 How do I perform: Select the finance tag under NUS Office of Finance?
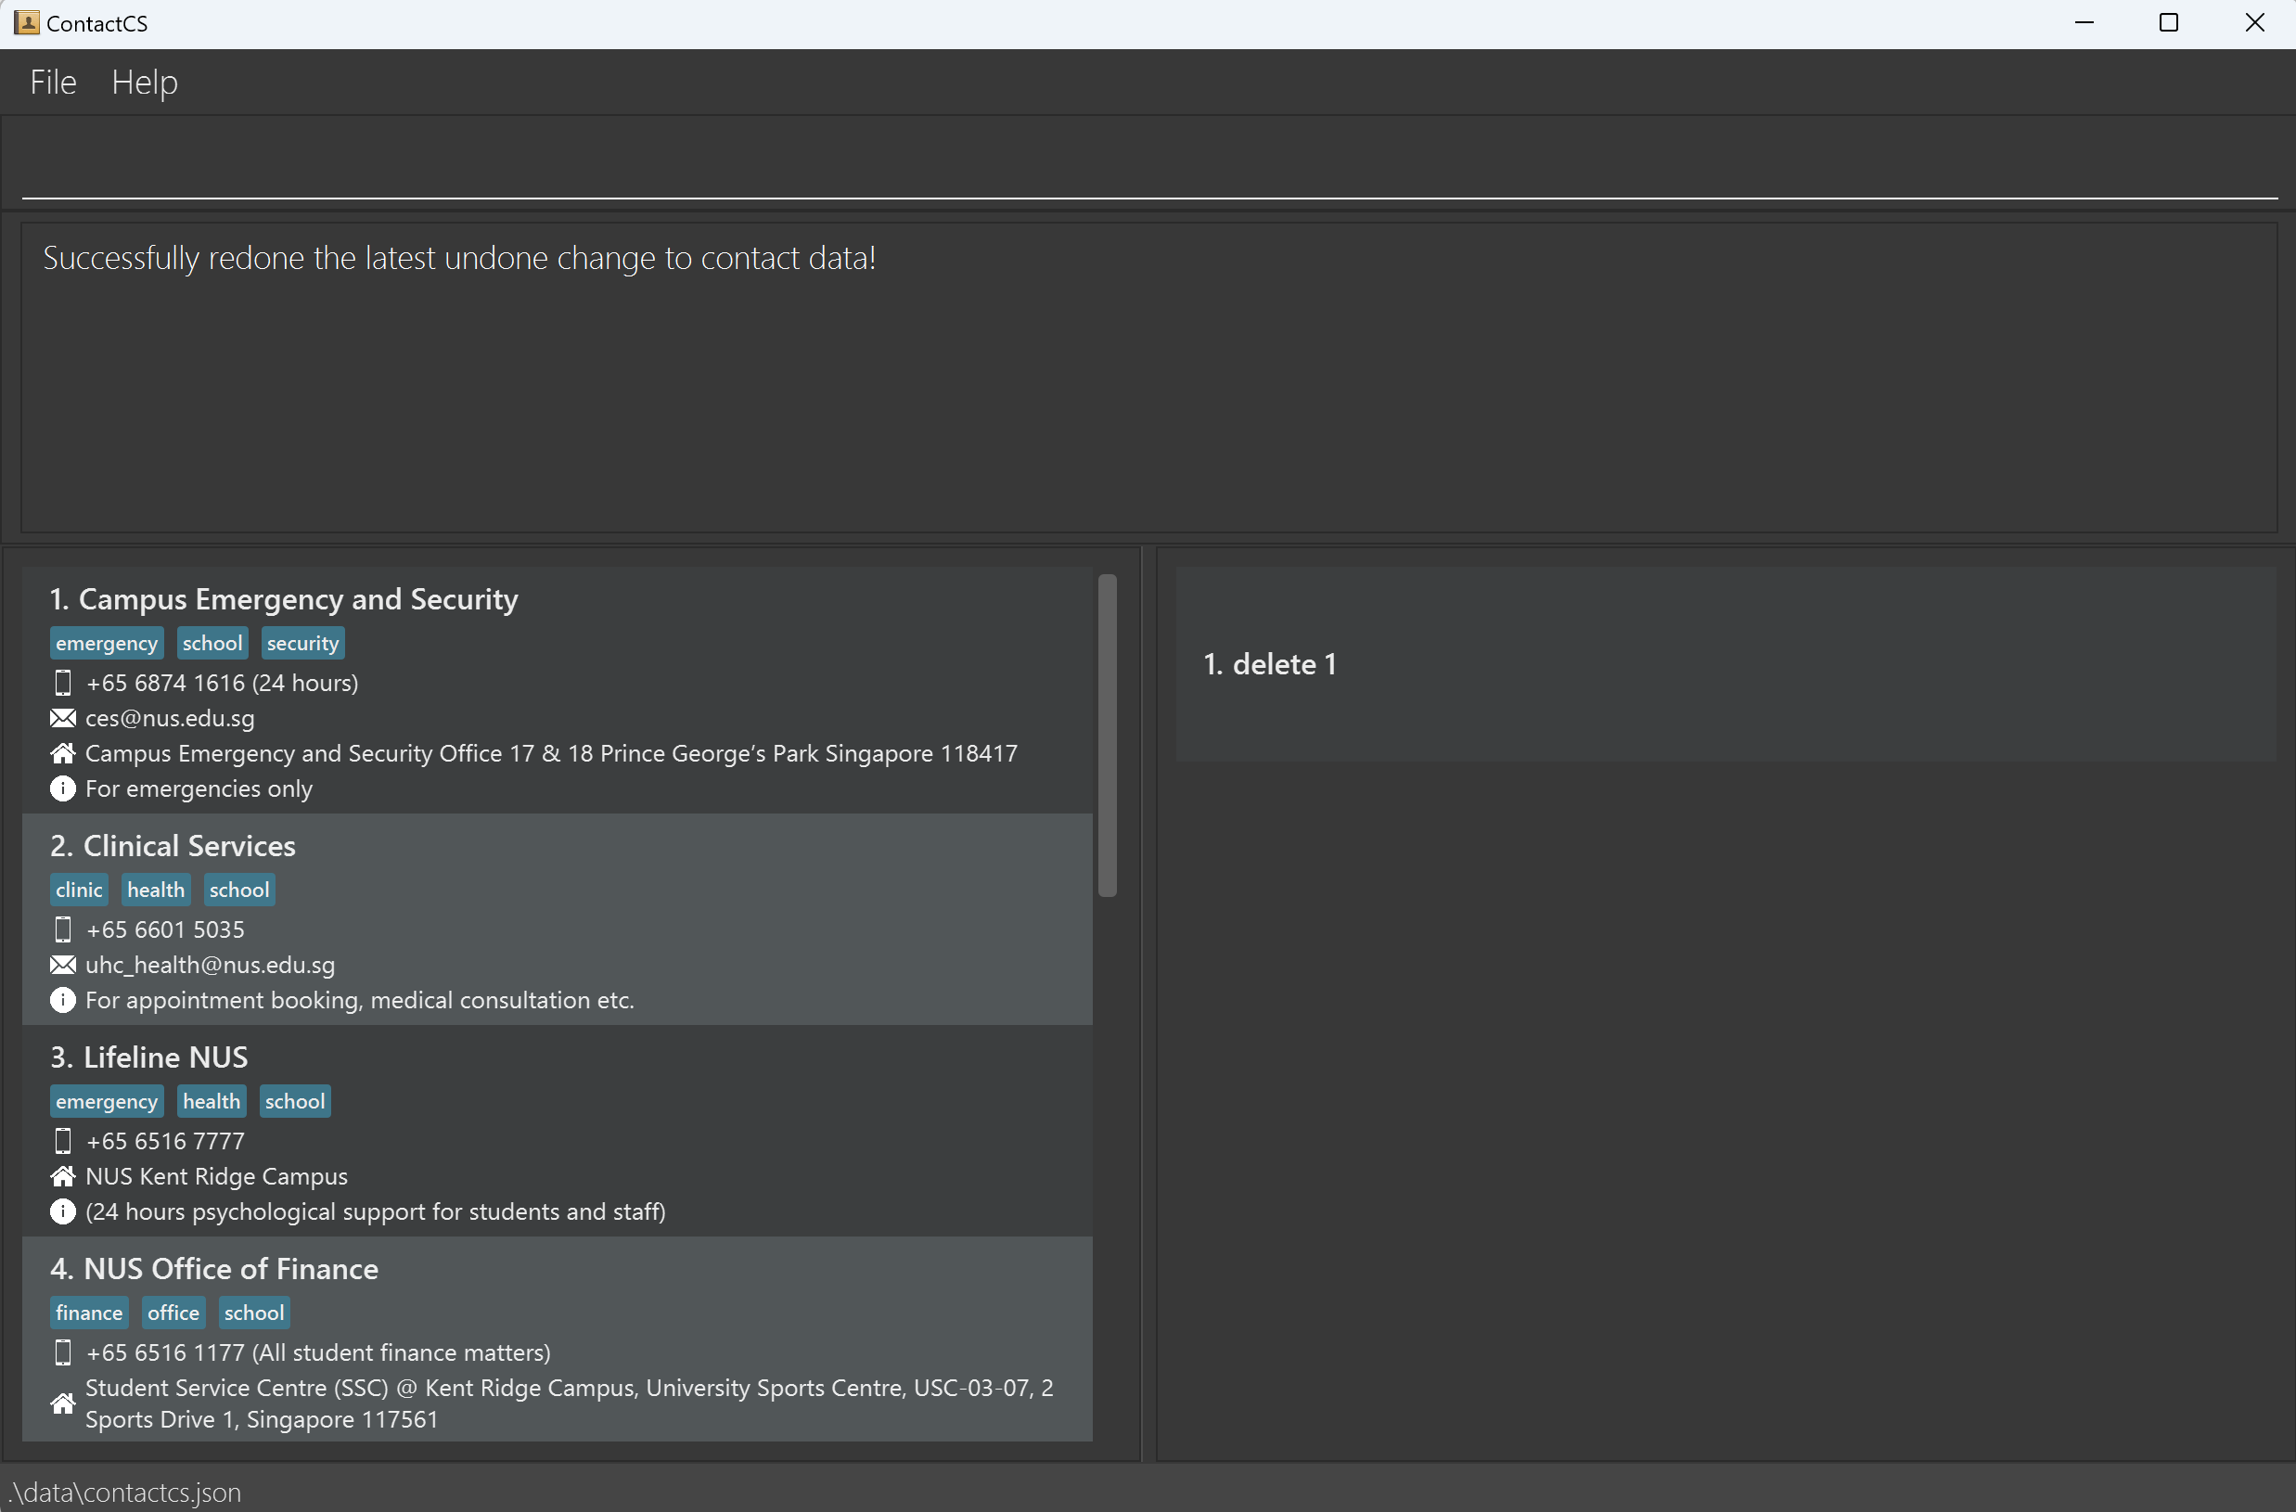(x=89, y=1313)
